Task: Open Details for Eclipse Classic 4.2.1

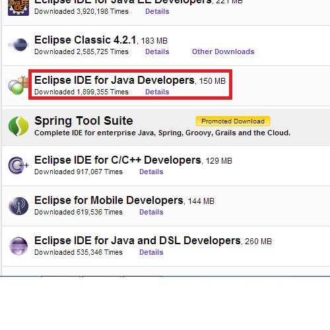Action: (157, 51)
